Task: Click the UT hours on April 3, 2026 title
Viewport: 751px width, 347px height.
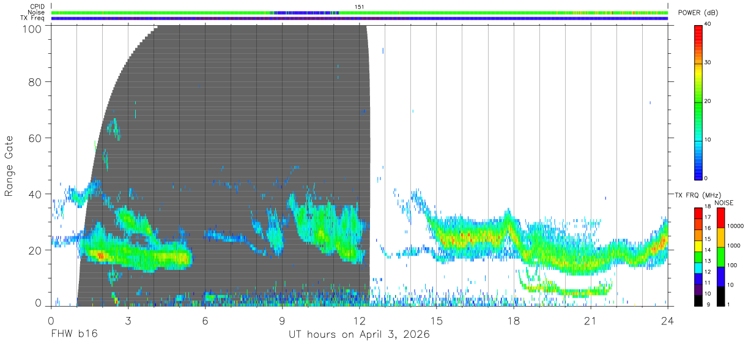Action: (x=360, y=335)
